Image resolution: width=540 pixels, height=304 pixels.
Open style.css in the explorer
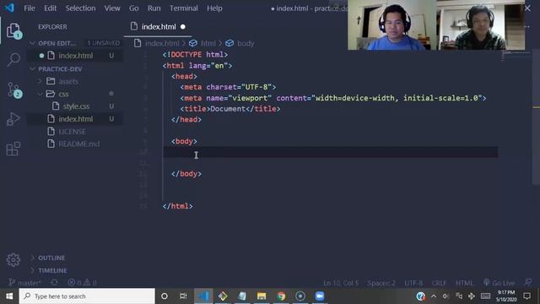(x=76, y=106)
